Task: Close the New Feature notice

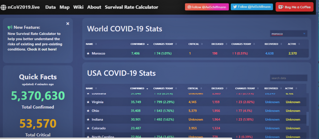Action: point(68,24)
